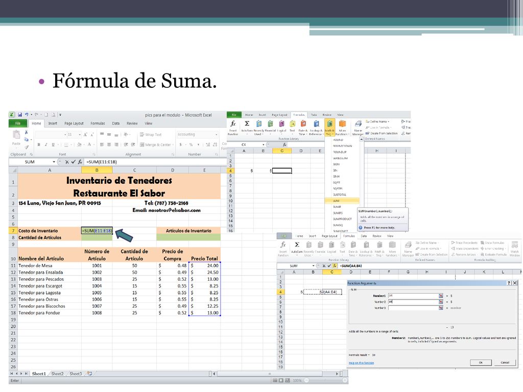This screenshot has width=523, height=392.
Task: Click OK in the Function Arguments dialog
Action: pos(480,362)
